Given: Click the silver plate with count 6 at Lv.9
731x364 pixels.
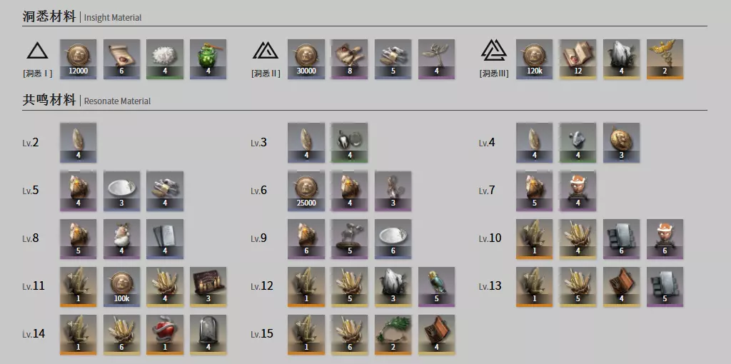Looking at the screenshot, I should [393, 238].
